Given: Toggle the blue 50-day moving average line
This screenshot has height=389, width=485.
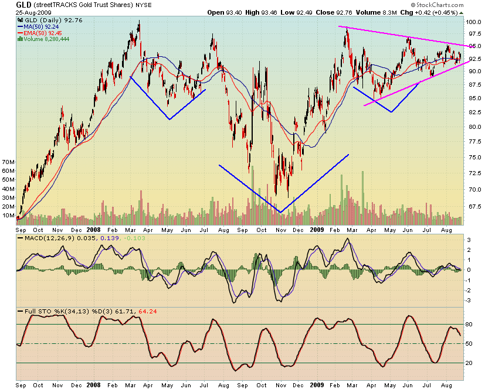Looking at the screenshot, I should [x=40, y=26].
